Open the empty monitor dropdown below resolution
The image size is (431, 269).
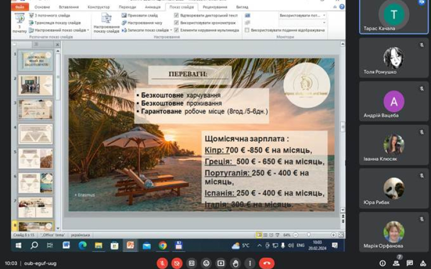tap(302, 23)
